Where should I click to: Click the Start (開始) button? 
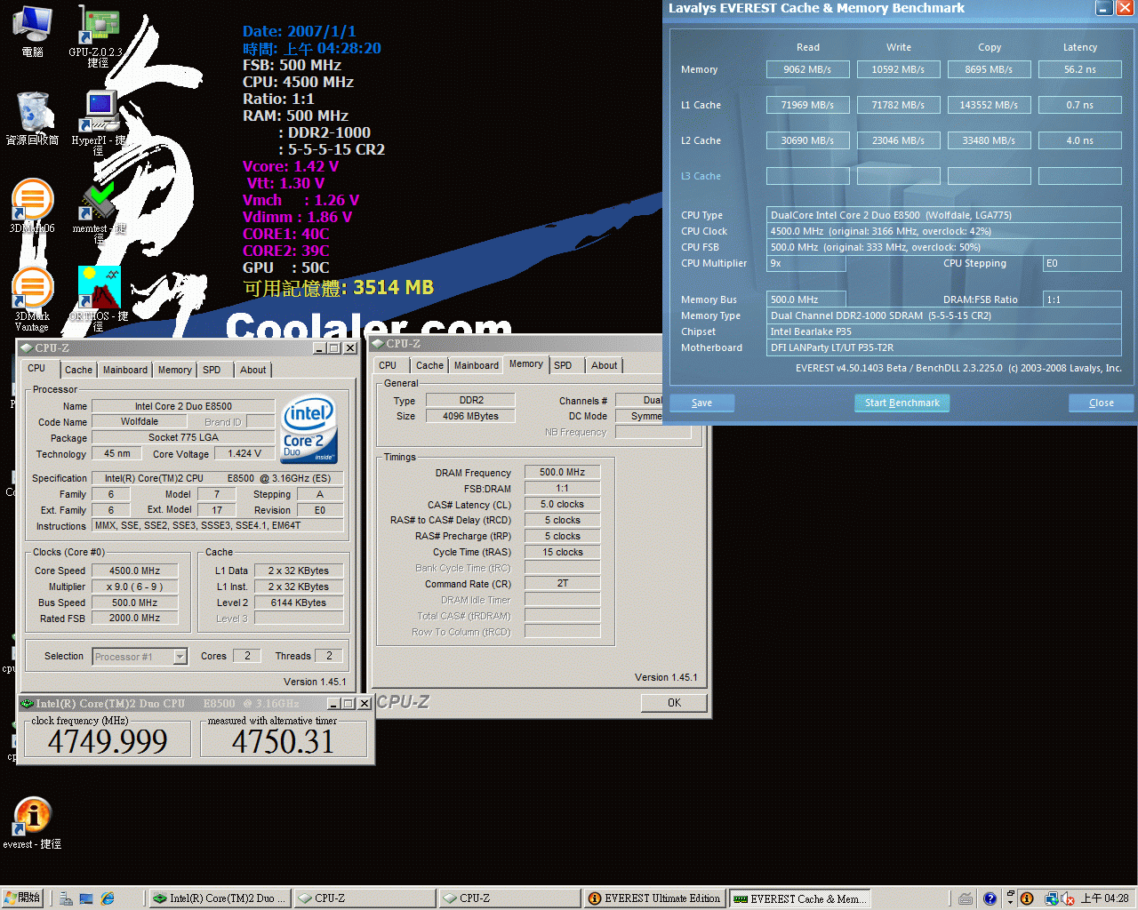[22, 898]
